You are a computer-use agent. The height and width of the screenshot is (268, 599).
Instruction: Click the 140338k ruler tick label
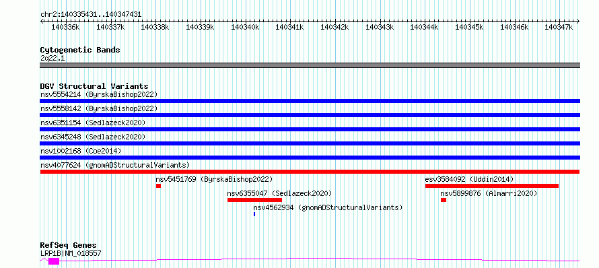155,27
